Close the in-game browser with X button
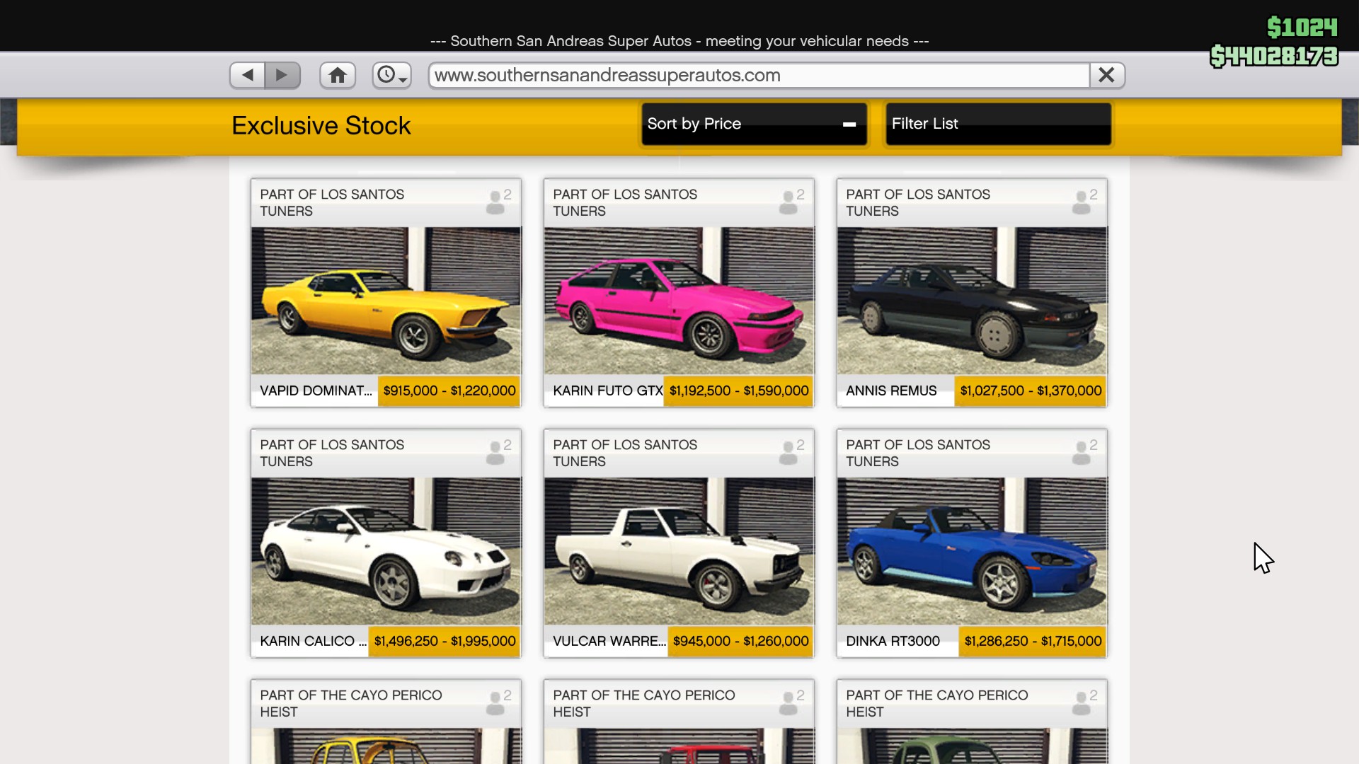 [1106, 75]
